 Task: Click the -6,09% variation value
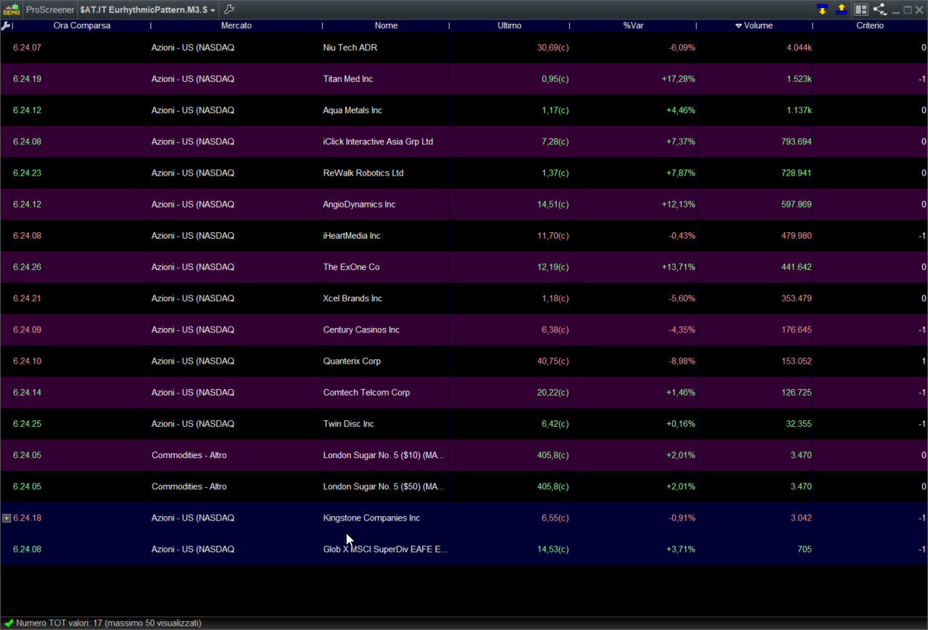point(682,47)
